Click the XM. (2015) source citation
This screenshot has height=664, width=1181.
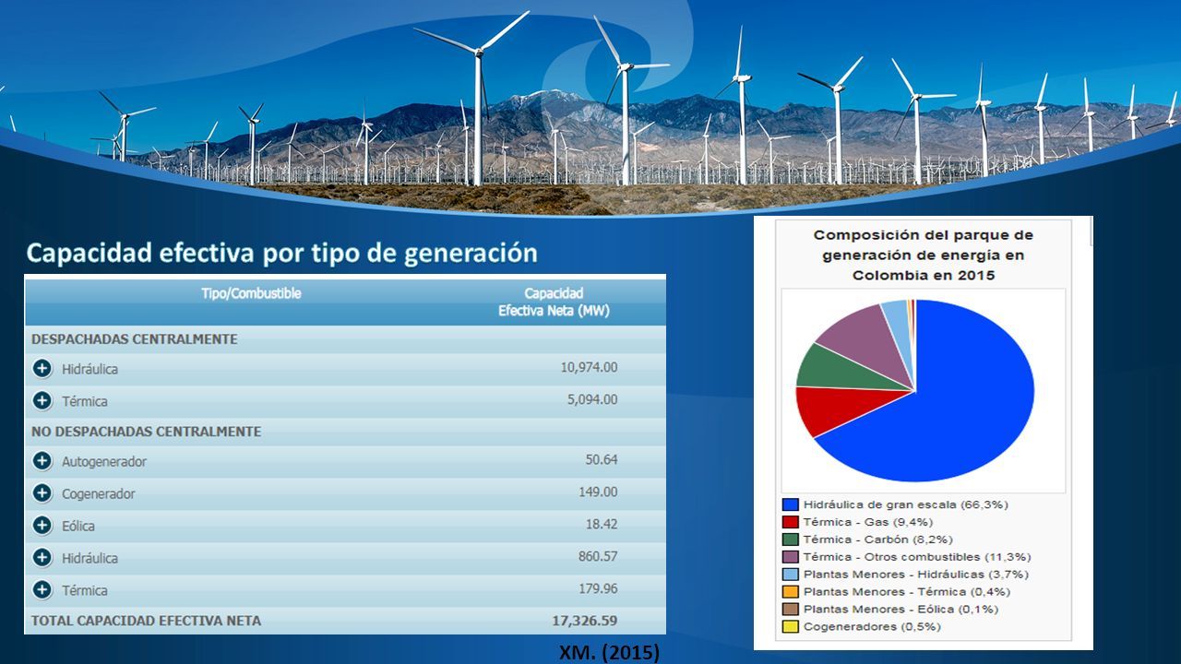610,653
